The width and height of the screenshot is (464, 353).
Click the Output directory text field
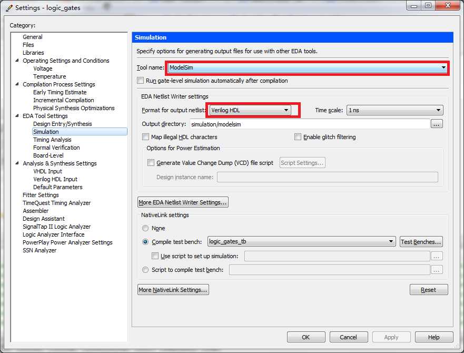click(x=310, y=124)
